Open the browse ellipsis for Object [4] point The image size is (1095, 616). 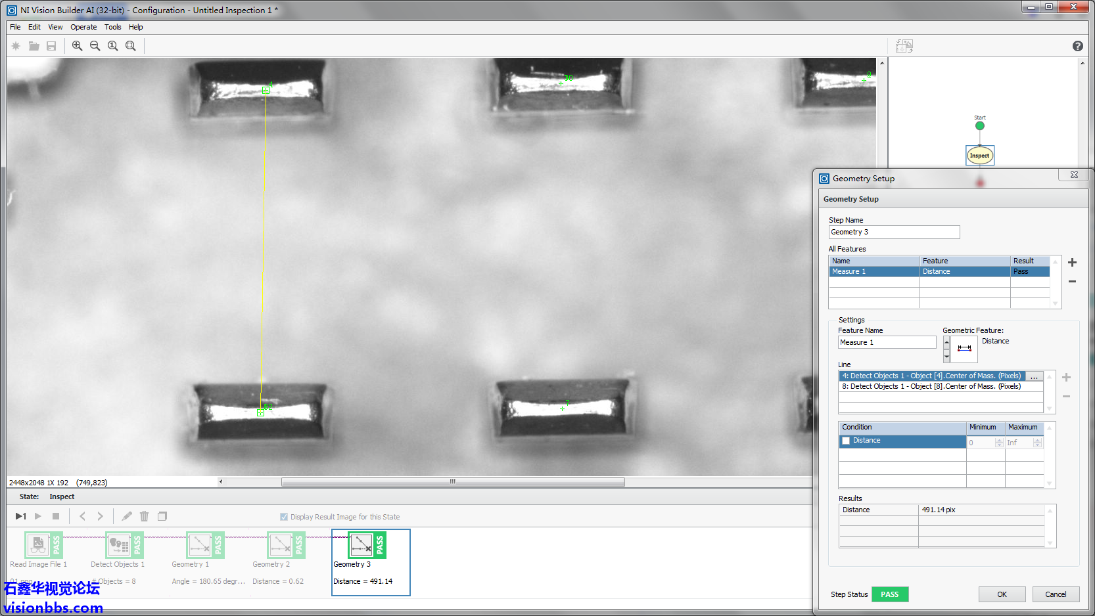coord(1034,376)
